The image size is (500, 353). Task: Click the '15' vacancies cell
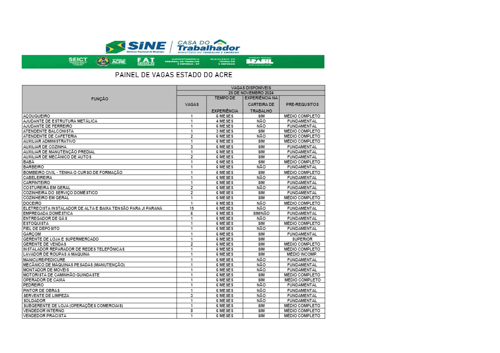192,208
